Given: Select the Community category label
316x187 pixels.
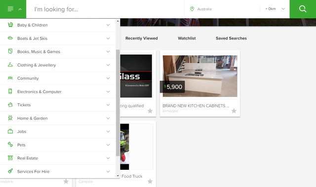Looking at the screenshot, I should 28,78.
